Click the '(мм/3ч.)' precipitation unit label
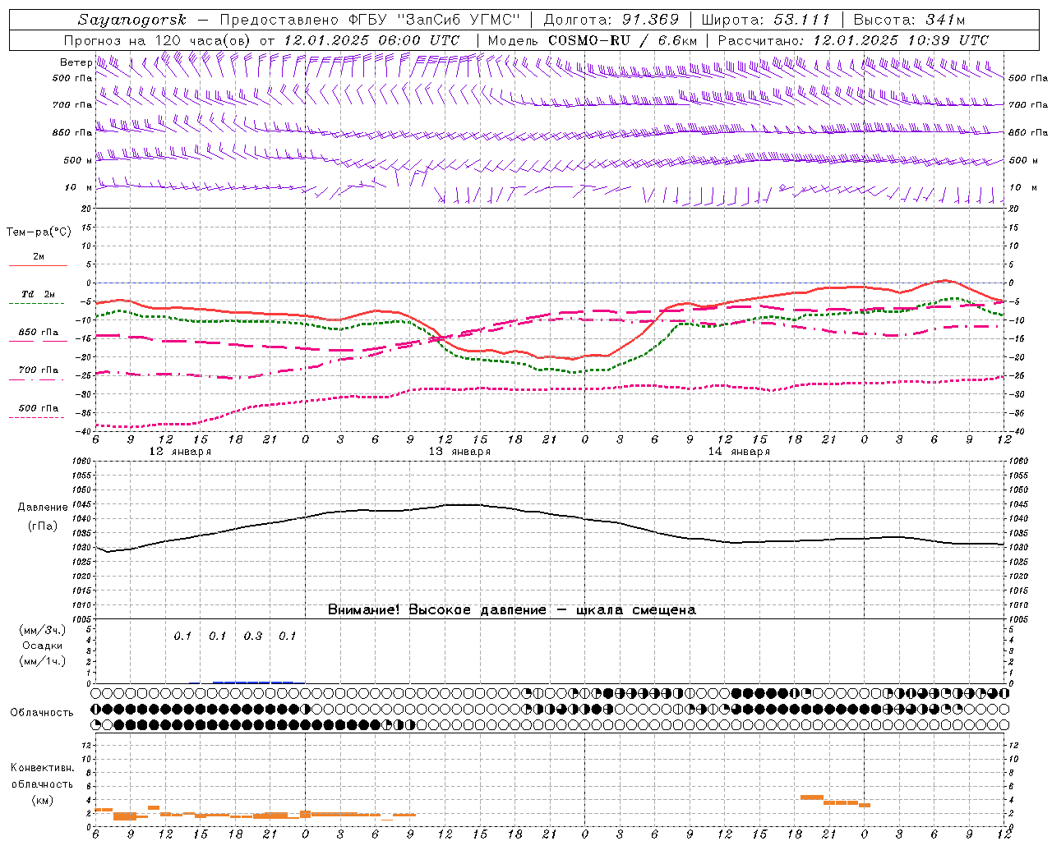This screenshot has height=841, width=1052. click(x=43, y=630)
